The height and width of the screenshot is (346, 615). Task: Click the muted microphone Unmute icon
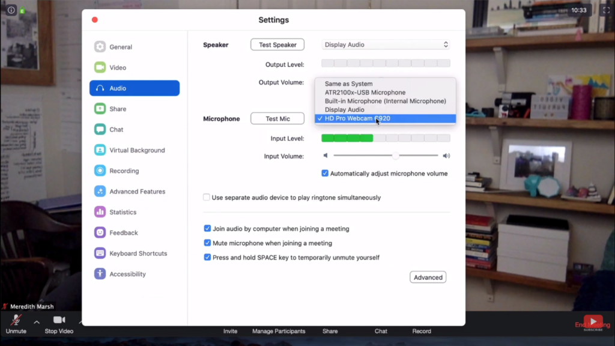(16, 320)
